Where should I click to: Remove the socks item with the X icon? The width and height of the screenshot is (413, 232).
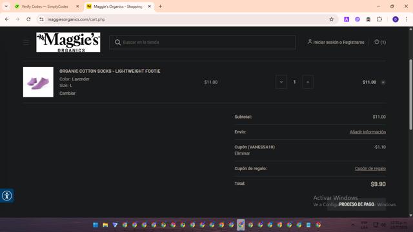pyautogui.click(x=383, y=82)
